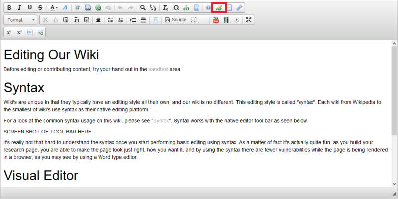The height and width of the screenshot is (199, 398).
Task: Insert a bulleted list
Action: click(x=110, y=20)
